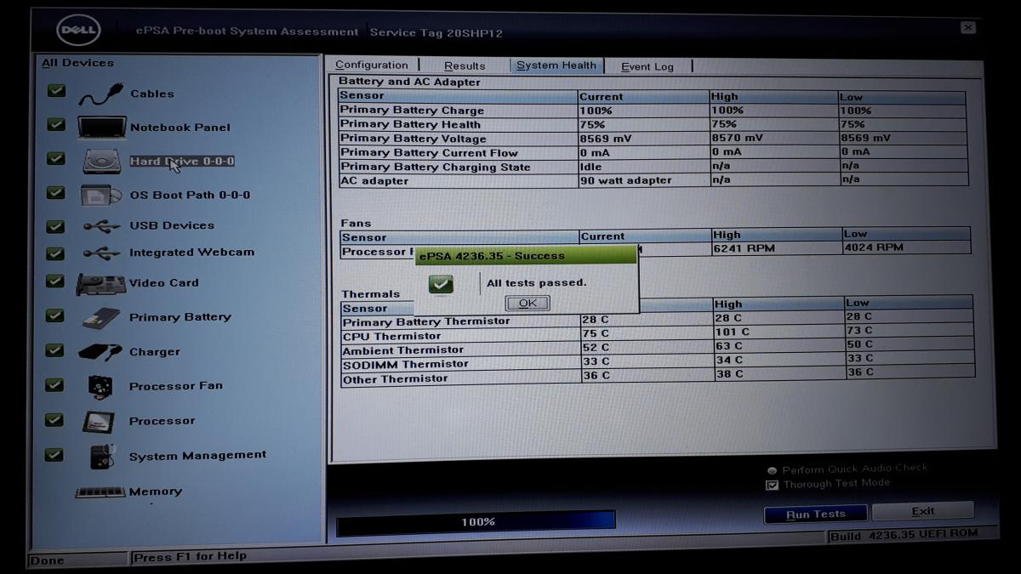
Task: Click the Primary Battery Voltage row label
Action: 414,139
